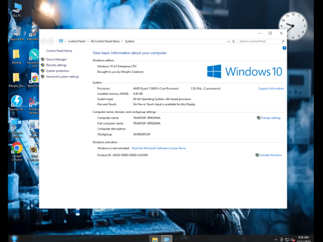The height and width of the screenshot is (242, 323).
Task: Go to Control Panel Home
Action: coord(59,51)
